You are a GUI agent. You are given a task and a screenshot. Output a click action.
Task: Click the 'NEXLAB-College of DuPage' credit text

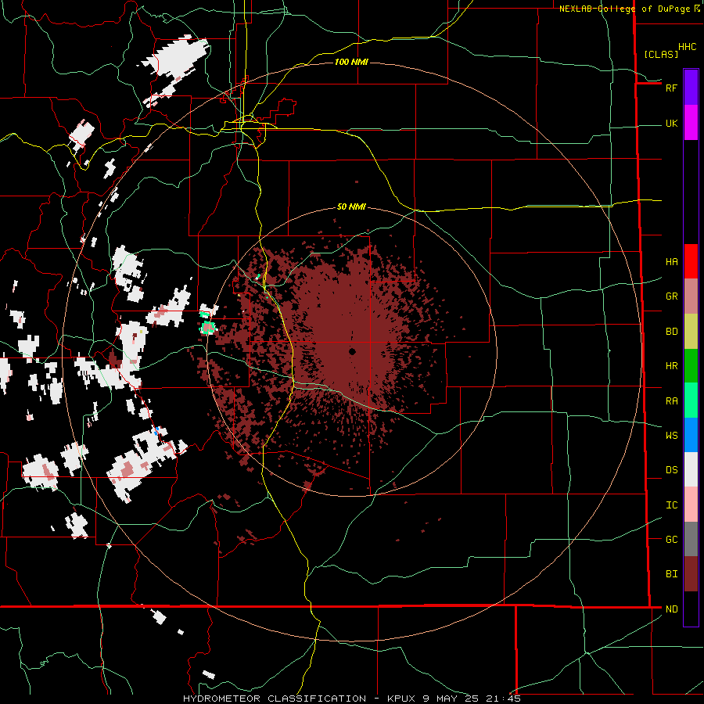624,9
